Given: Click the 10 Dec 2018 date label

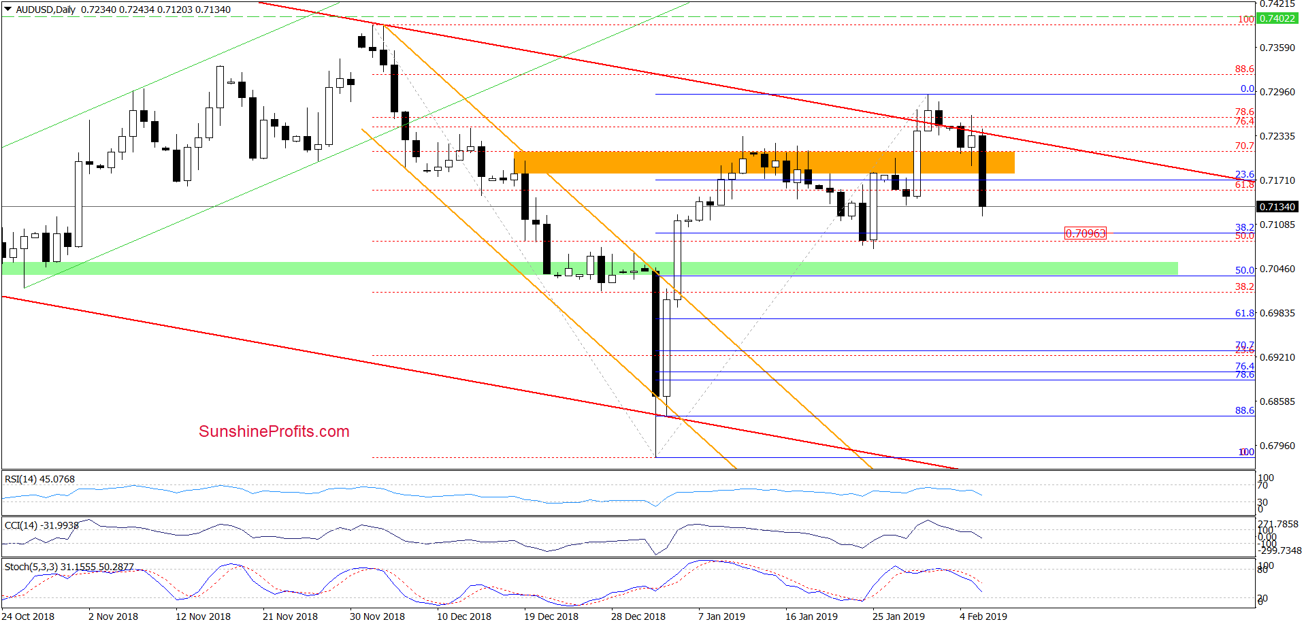Looking at the screenshot, I should pos(464,616).
